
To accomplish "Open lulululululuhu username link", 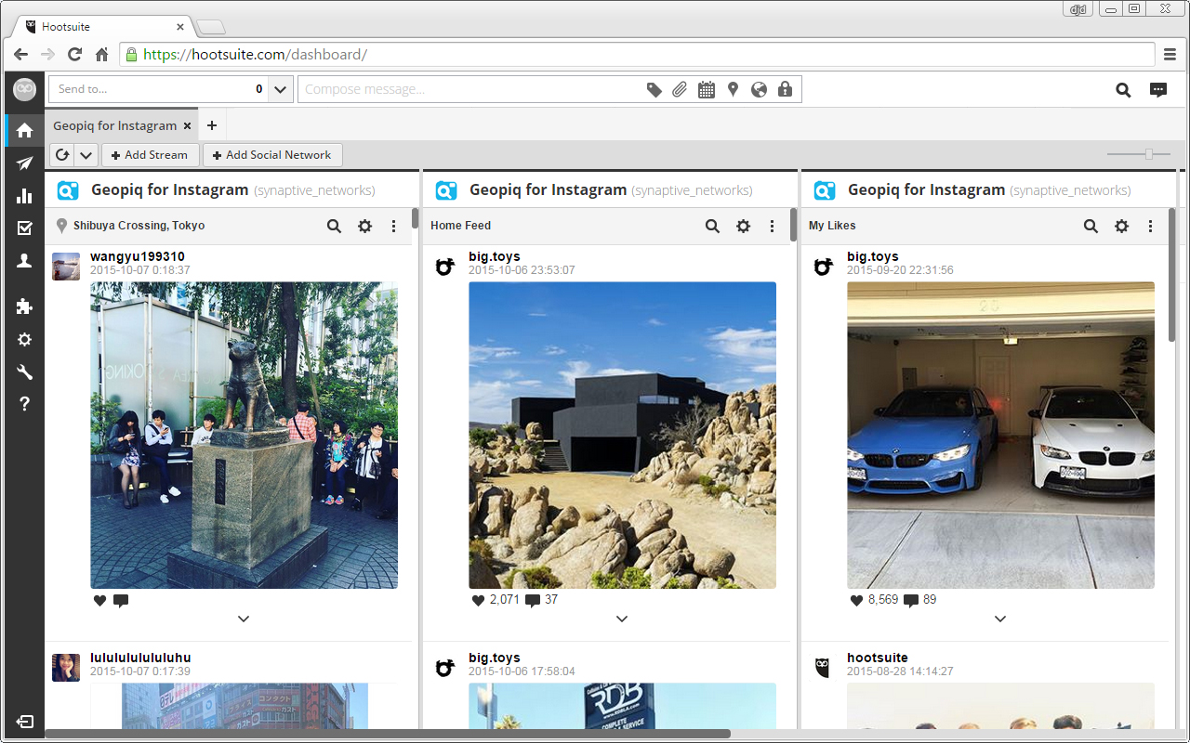I will coord(140,658).
